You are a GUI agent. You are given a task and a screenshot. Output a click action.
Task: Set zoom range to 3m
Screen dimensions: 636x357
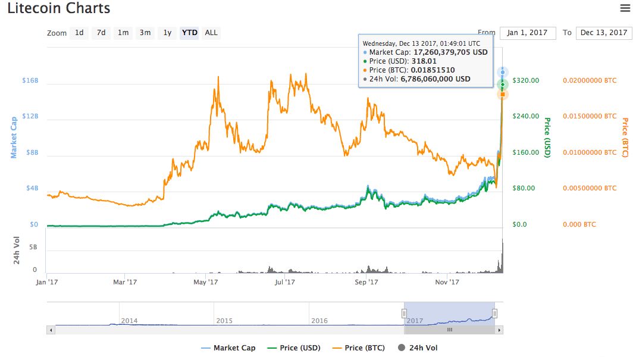point(145,33)
